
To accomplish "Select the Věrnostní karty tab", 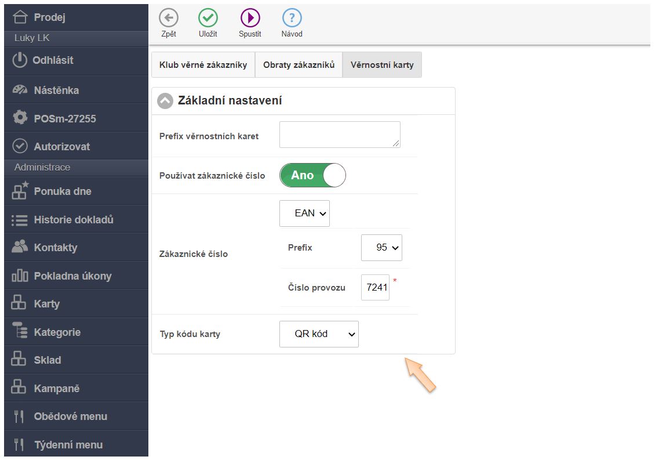I will click(x=382, y=65).
